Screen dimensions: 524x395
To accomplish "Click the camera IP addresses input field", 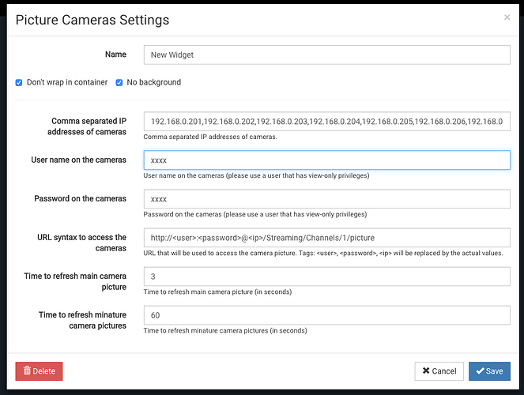I will pos(326,121).
